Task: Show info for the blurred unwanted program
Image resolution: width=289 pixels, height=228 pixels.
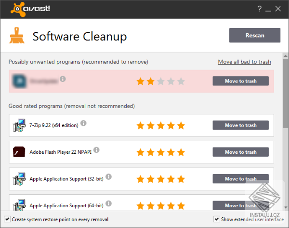Action: [63, 79]
